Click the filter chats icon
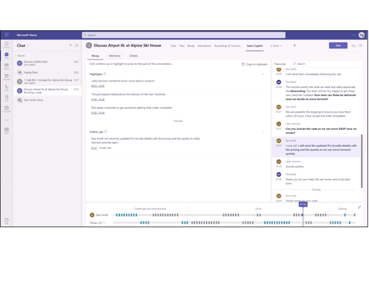Viewport: 369px width, 284px height. 71,45
